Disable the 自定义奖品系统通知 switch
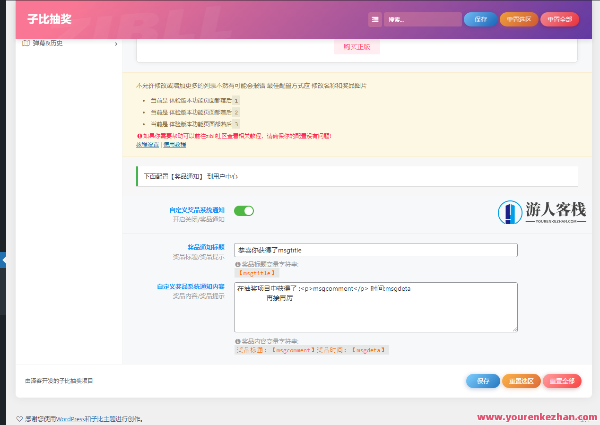This screenshot has width=600, height=425. click(x=244, y=211)
